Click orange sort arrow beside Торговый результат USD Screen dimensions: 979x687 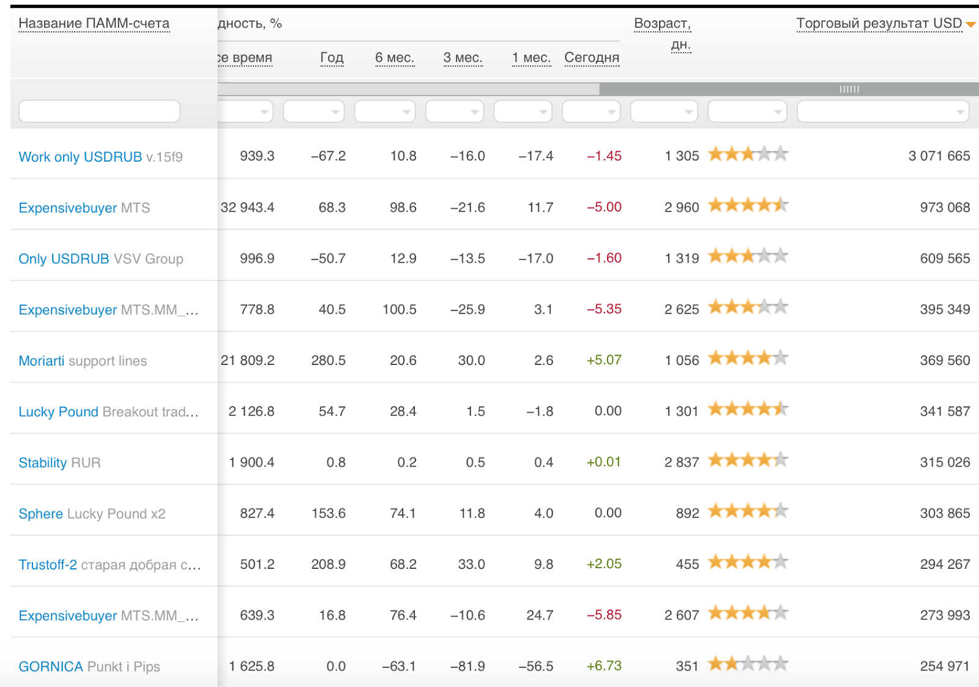pos(970,24)
